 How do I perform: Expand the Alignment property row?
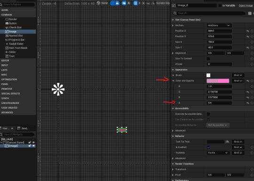pos(173,53)
